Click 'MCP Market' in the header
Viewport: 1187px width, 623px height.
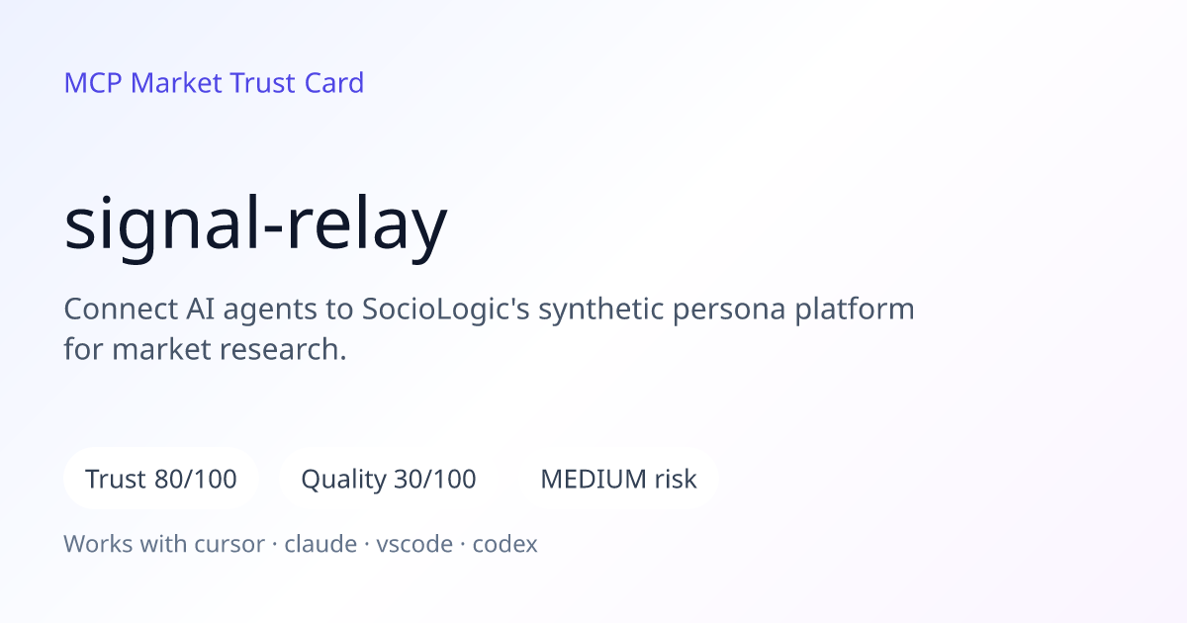[x=143, y=82]
